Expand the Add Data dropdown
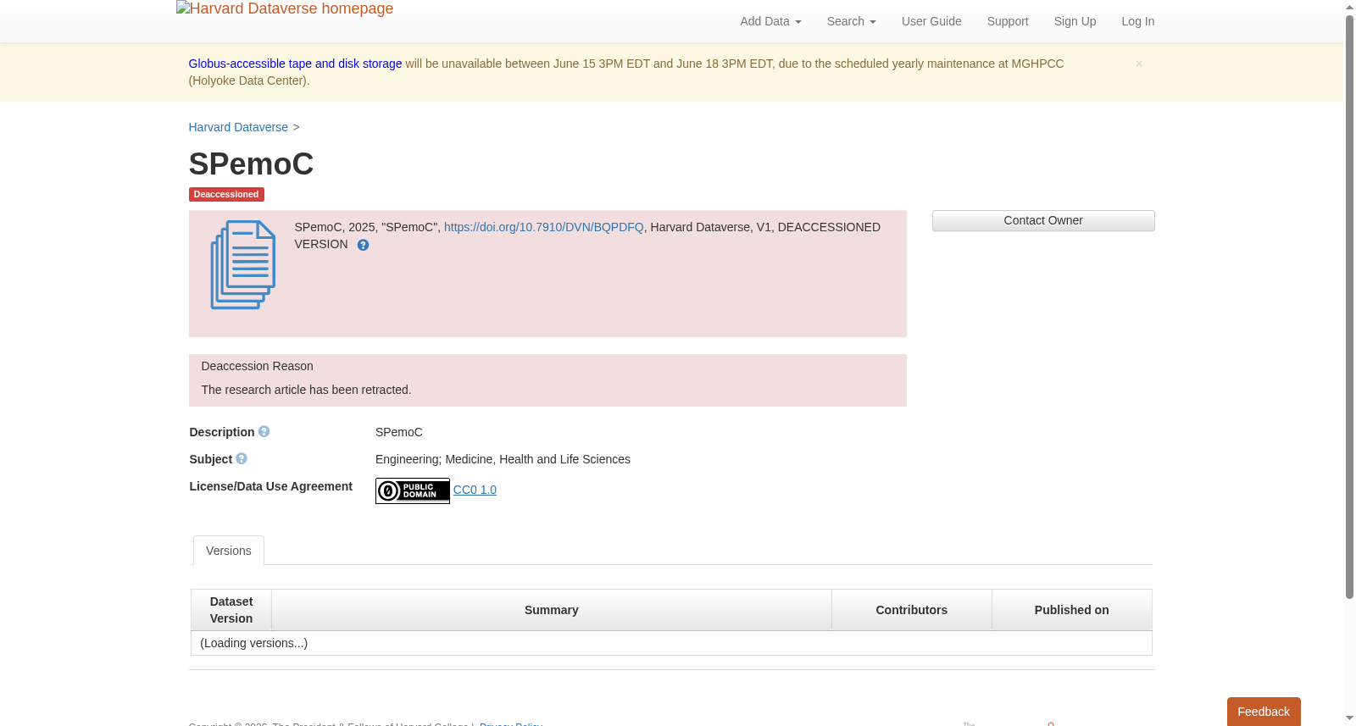 (x=770, y=21)
